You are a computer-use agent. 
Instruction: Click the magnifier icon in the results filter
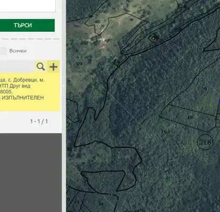click(x=41, y=67)
